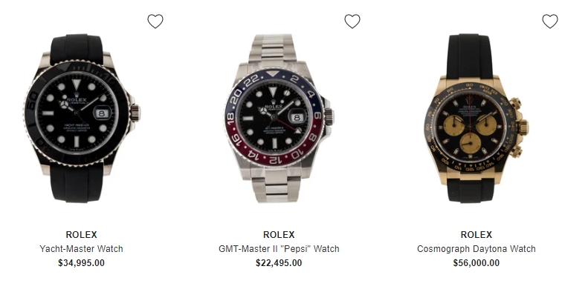
Task: Open the Yacht-Master watch product image
Action: 82,119
